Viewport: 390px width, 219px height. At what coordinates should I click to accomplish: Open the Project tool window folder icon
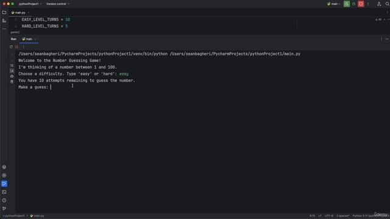[x=4, y=12]
